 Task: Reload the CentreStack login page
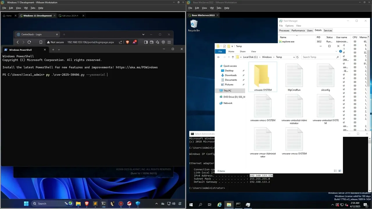(29, 42)
